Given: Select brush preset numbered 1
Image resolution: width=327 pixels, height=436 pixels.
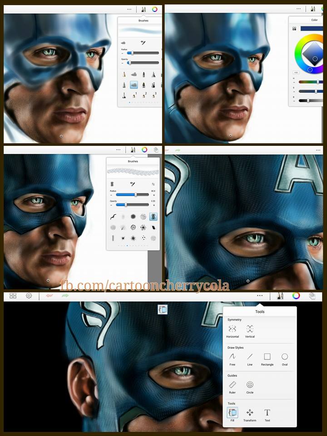Looking at the screenshot, I should point(134,95).
